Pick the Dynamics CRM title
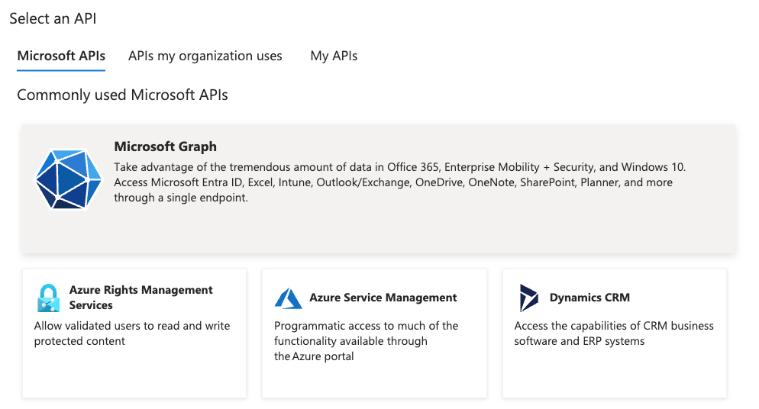The height and width of the screenshot is (409, 759). point(589,298)
